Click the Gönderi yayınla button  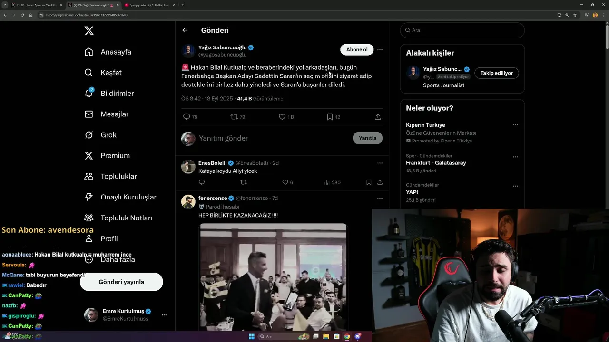(121, 282)
